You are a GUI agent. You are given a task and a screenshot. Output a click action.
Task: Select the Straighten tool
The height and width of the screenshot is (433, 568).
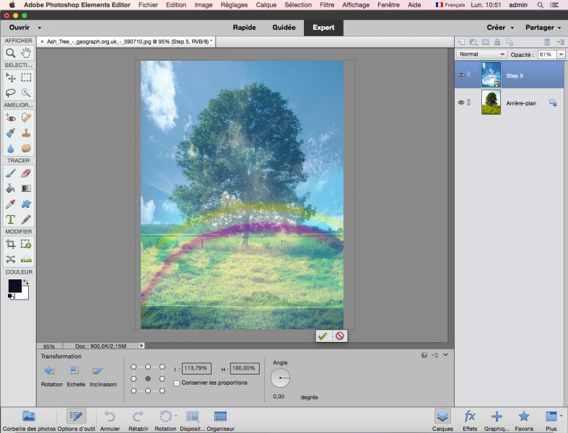click(x=26, y=259)
